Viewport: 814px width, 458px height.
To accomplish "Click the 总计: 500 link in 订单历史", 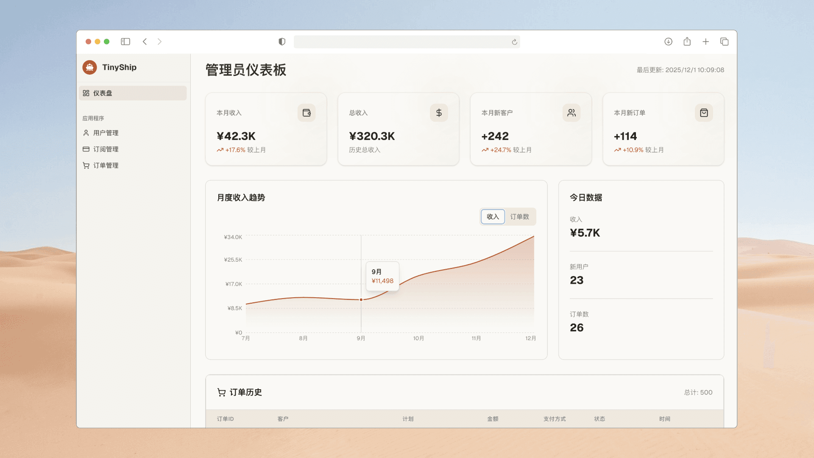I will (697, 392).
